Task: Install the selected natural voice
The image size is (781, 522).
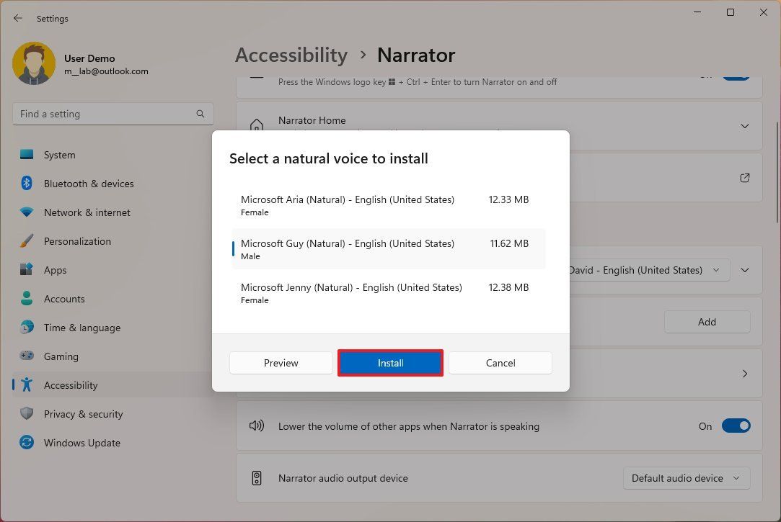Action: [x=390, y=363]
